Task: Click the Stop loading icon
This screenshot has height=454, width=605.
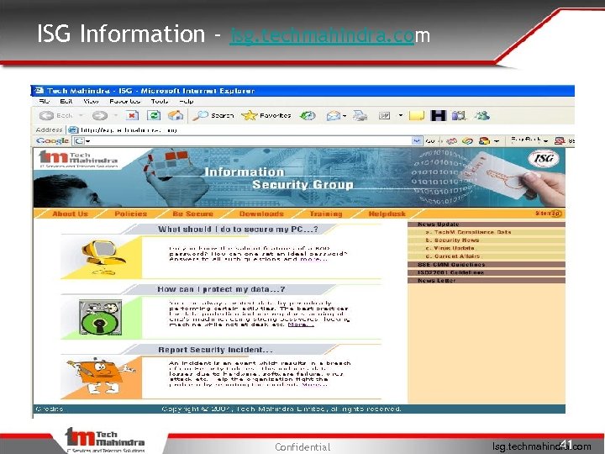Action: tap(132, 115)
